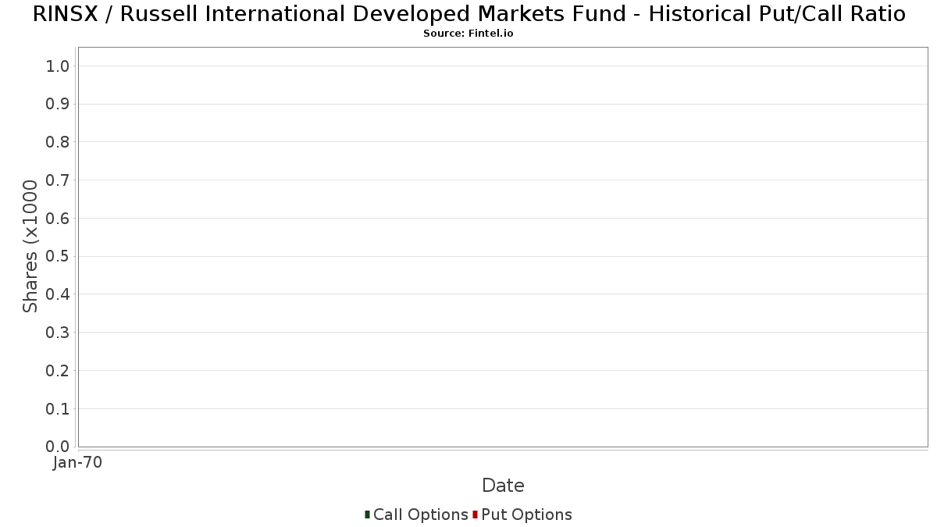The height and width of the screenshot is (527, 937).
Task: Select the 0.0 y-axis tick label
Action: coord(59,447)
